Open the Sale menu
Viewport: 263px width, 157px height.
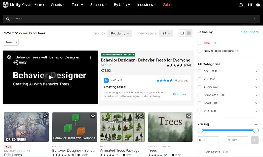pos(168,5)
